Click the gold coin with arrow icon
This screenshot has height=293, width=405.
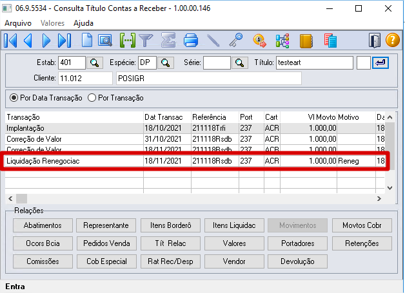click(x=260, y=41)
